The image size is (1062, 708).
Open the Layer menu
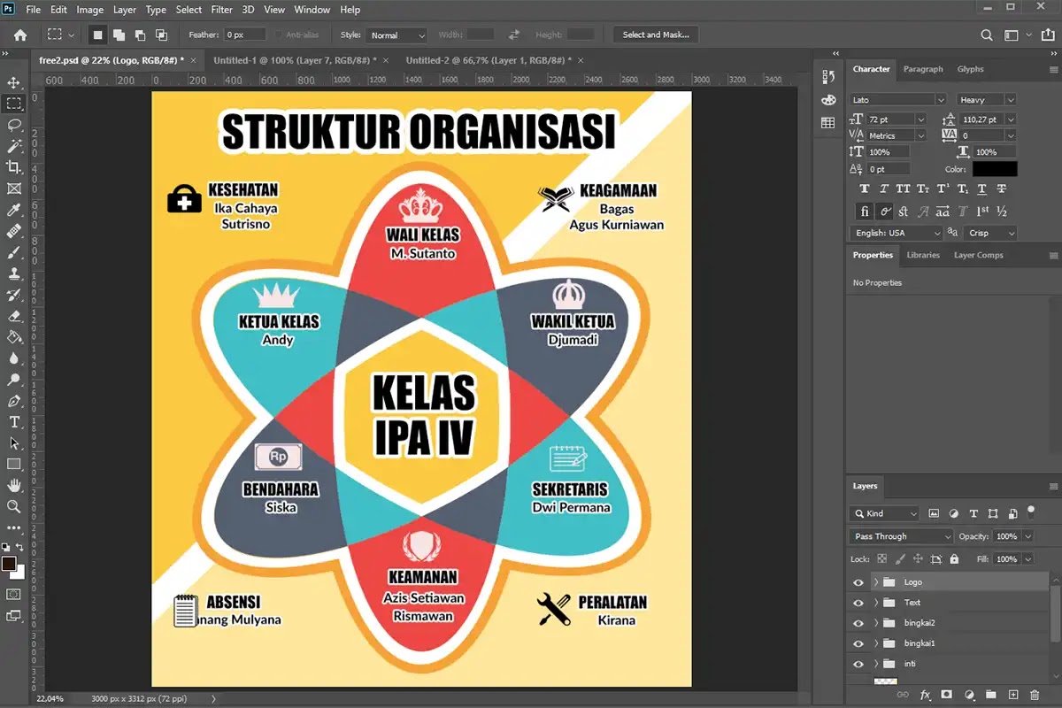125,10
